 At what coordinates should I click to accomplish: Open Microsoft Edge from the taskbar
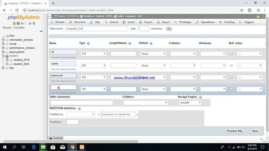coord(34,147)
